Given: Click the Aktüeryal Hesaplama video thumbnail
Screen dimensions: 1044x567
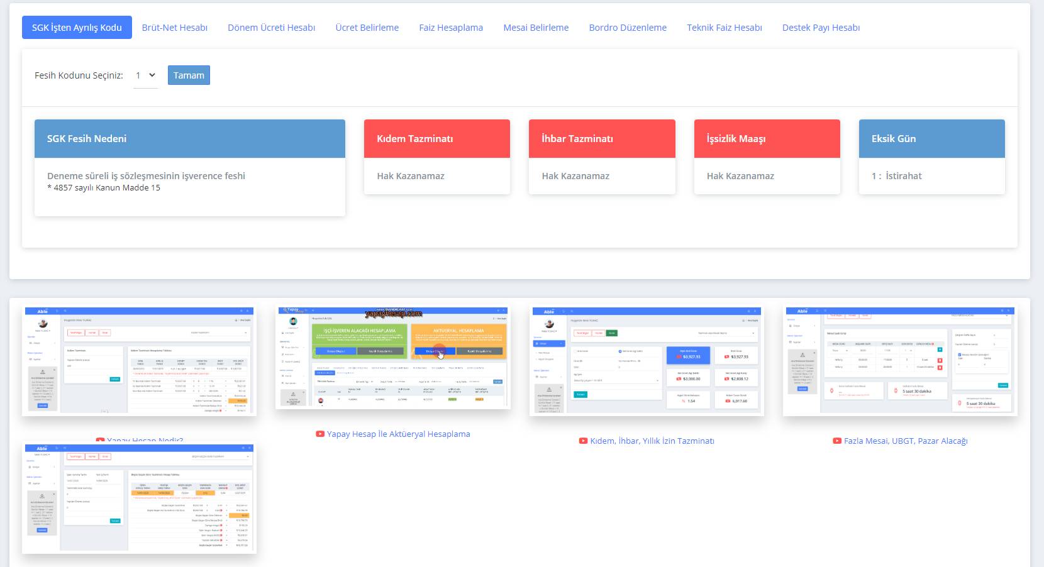Looking at the screenshot, I should click(392, 358).
